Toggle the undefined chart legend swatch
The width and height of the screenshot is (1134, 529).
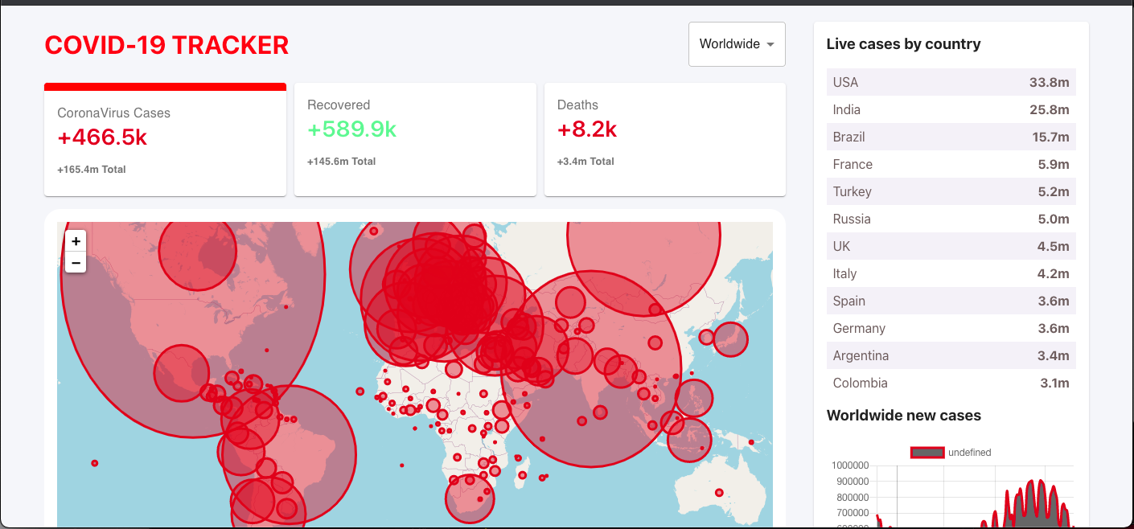tap(927, 453)
